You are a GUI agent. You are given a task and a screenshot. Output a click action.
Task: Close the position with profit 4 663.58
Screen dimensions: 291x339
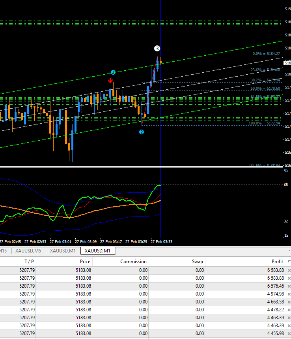[x=289, y=302]
